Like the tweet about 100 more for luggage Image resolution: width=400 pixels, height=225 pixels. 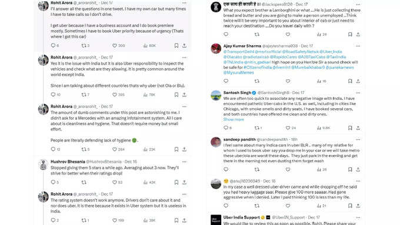pyautogui.click(x=288, y=206)
